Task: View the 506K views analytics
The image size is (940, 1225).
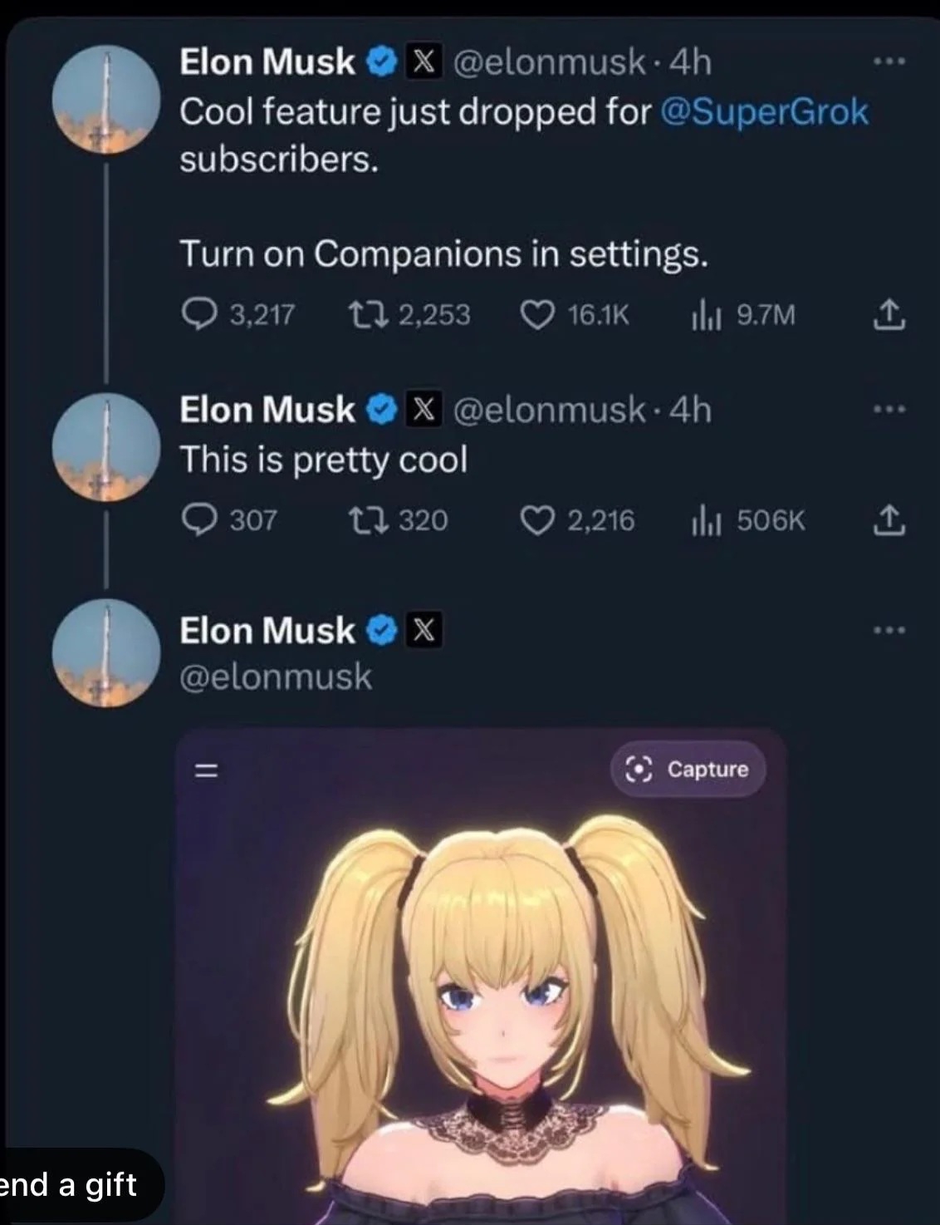Action: 706,521
